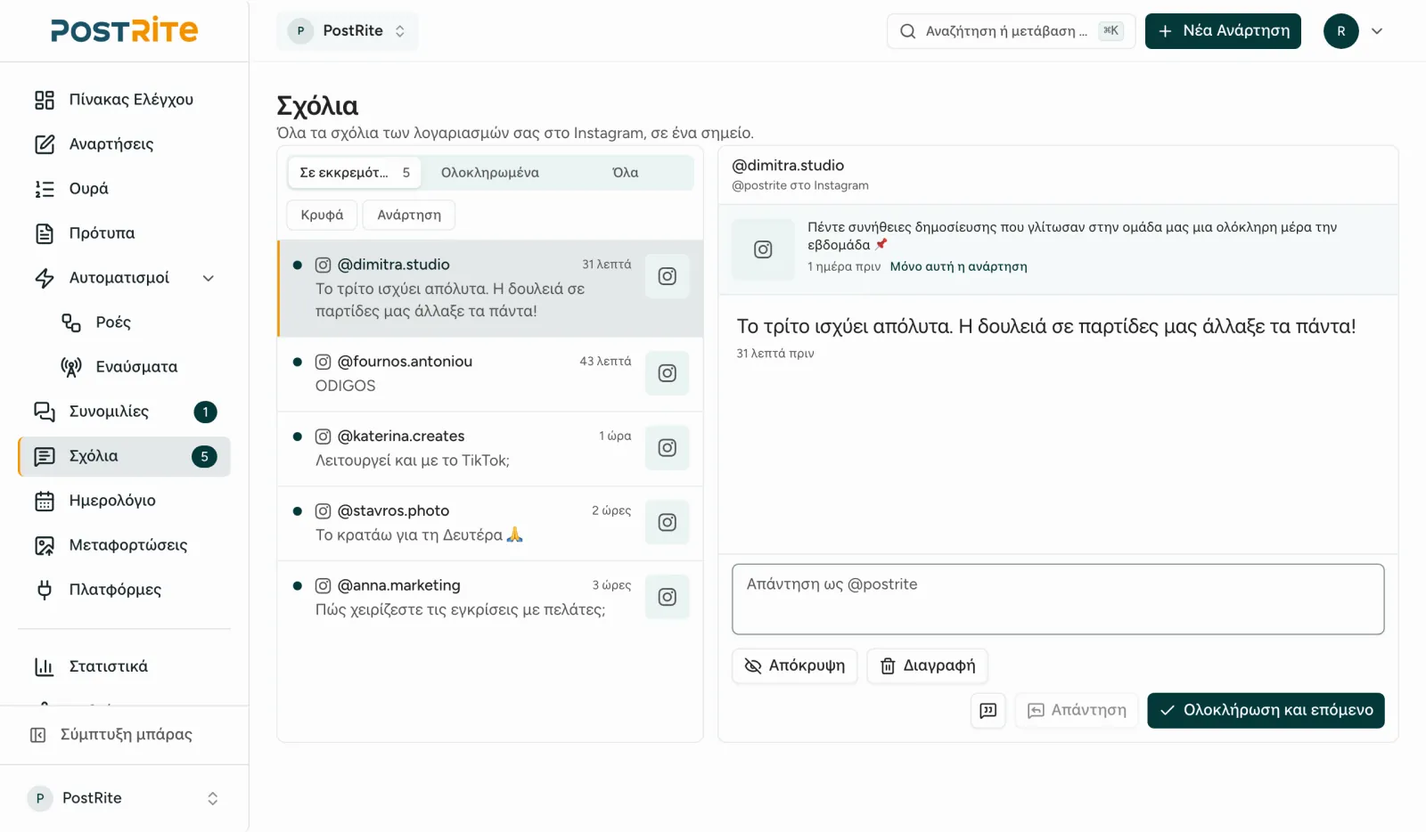The image size is (1426, 832).
Task: Click the Απάντηση send button
Action: (x=1077, y=710)
